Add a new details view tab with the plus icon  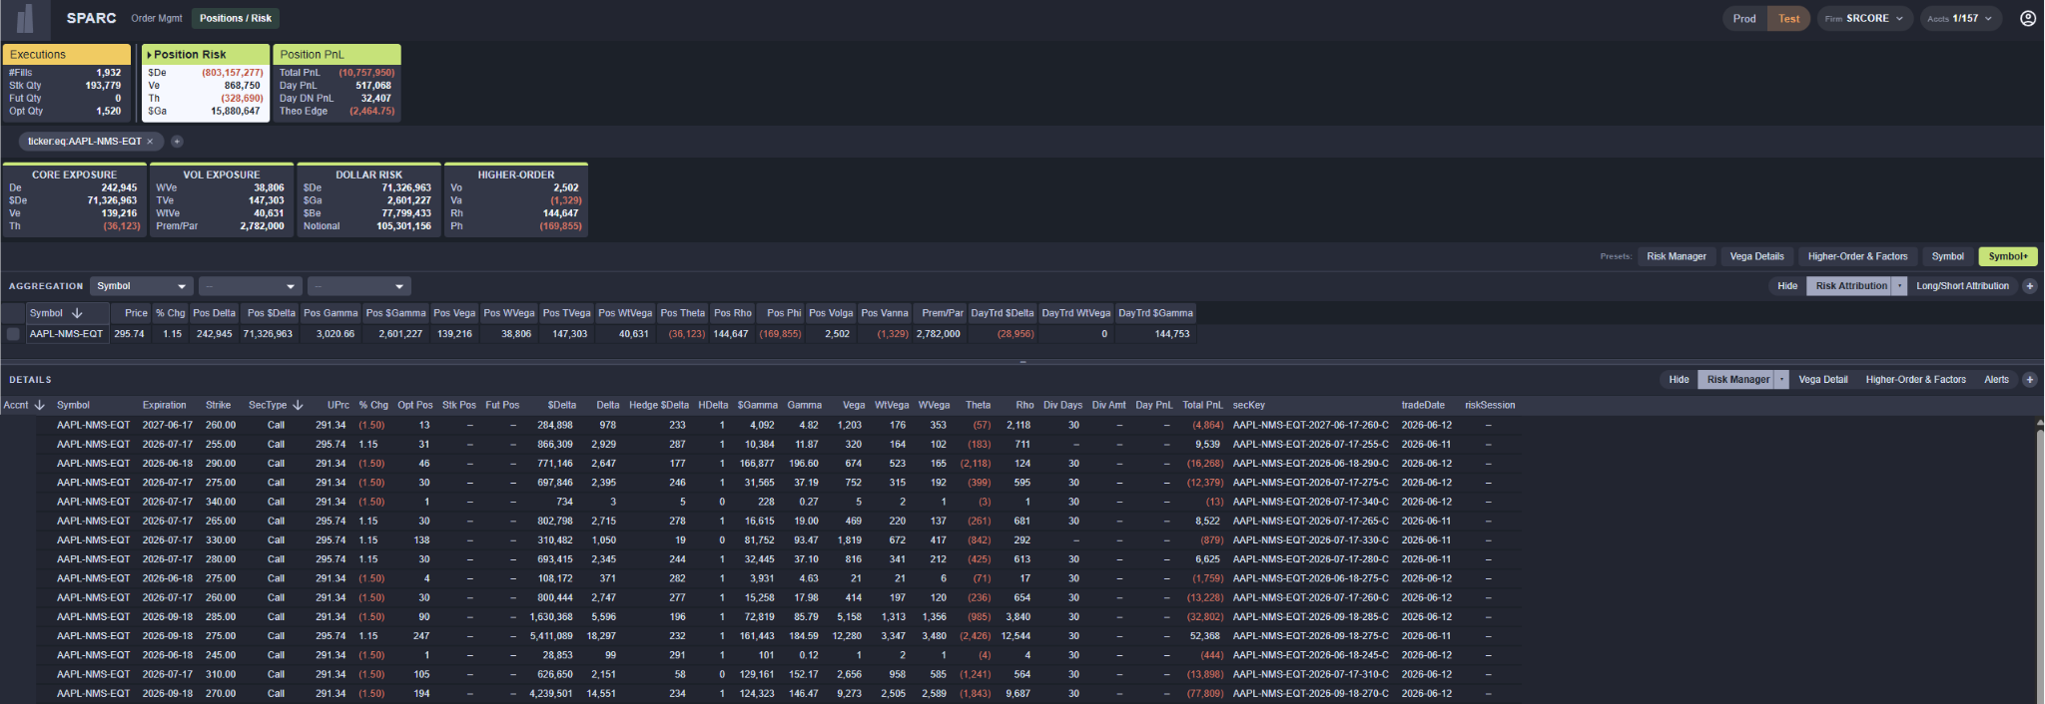pos(2030,380)
